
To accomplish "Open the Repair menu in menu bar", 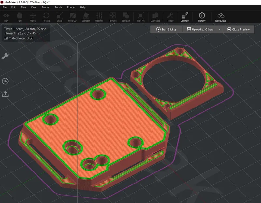I will [x=58, y=7].
